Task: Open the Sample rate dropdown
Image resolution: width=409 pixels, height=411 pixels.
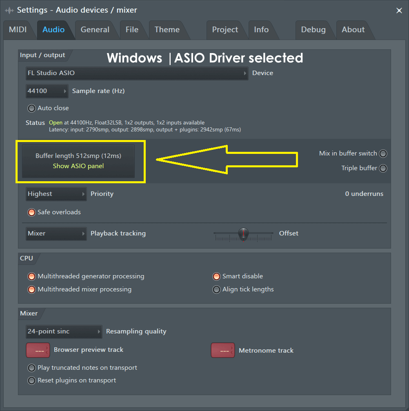Action: [x=47, y=91]
